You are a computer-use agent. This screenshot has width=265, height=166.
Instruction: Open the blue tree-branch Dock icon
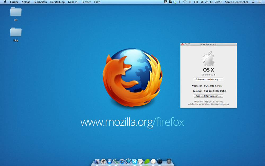[x=128, y=161]
